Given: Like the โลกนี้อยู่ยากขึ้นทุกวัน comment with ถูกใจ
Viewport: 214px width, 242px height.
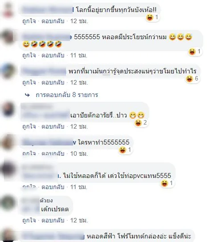Looking at the screenshot, I should pyautogui.click(x=29, y=21).
